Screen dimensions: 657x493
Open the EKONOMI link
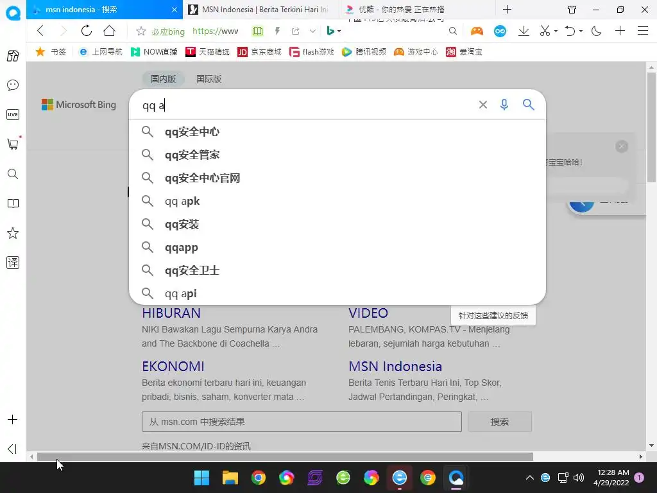(173, 367)
